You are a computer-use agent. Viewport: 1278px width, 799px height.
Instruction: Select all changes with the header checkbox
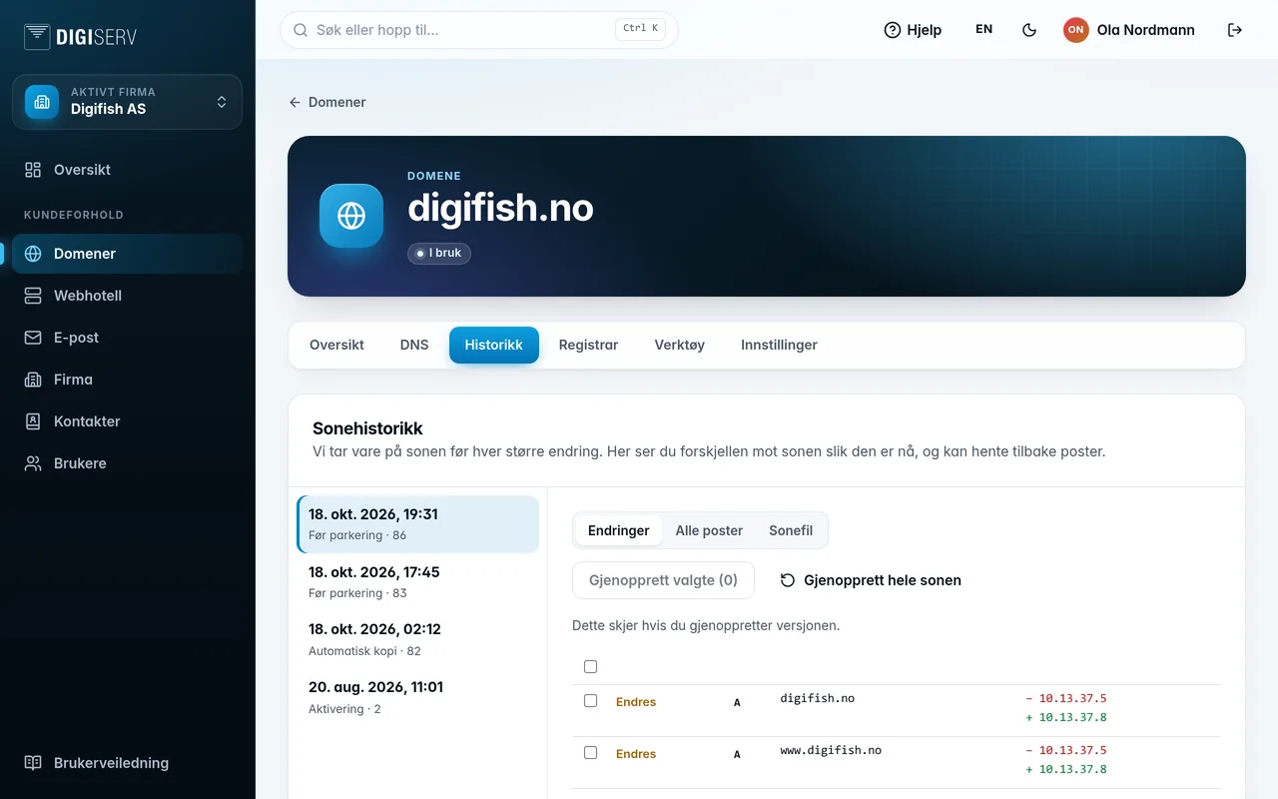(x=590, y=666)
